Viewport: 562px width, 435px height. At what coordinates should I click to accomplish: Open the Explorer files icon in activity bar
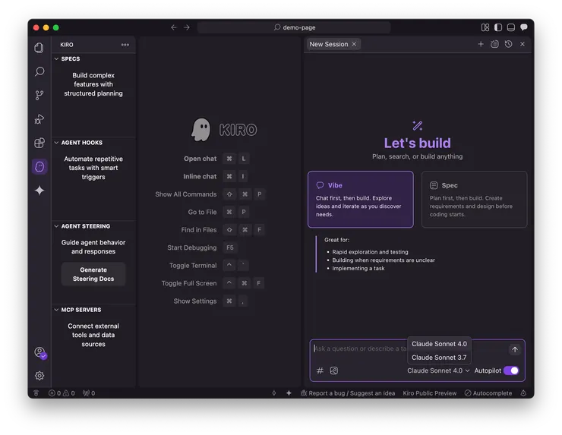39,48
